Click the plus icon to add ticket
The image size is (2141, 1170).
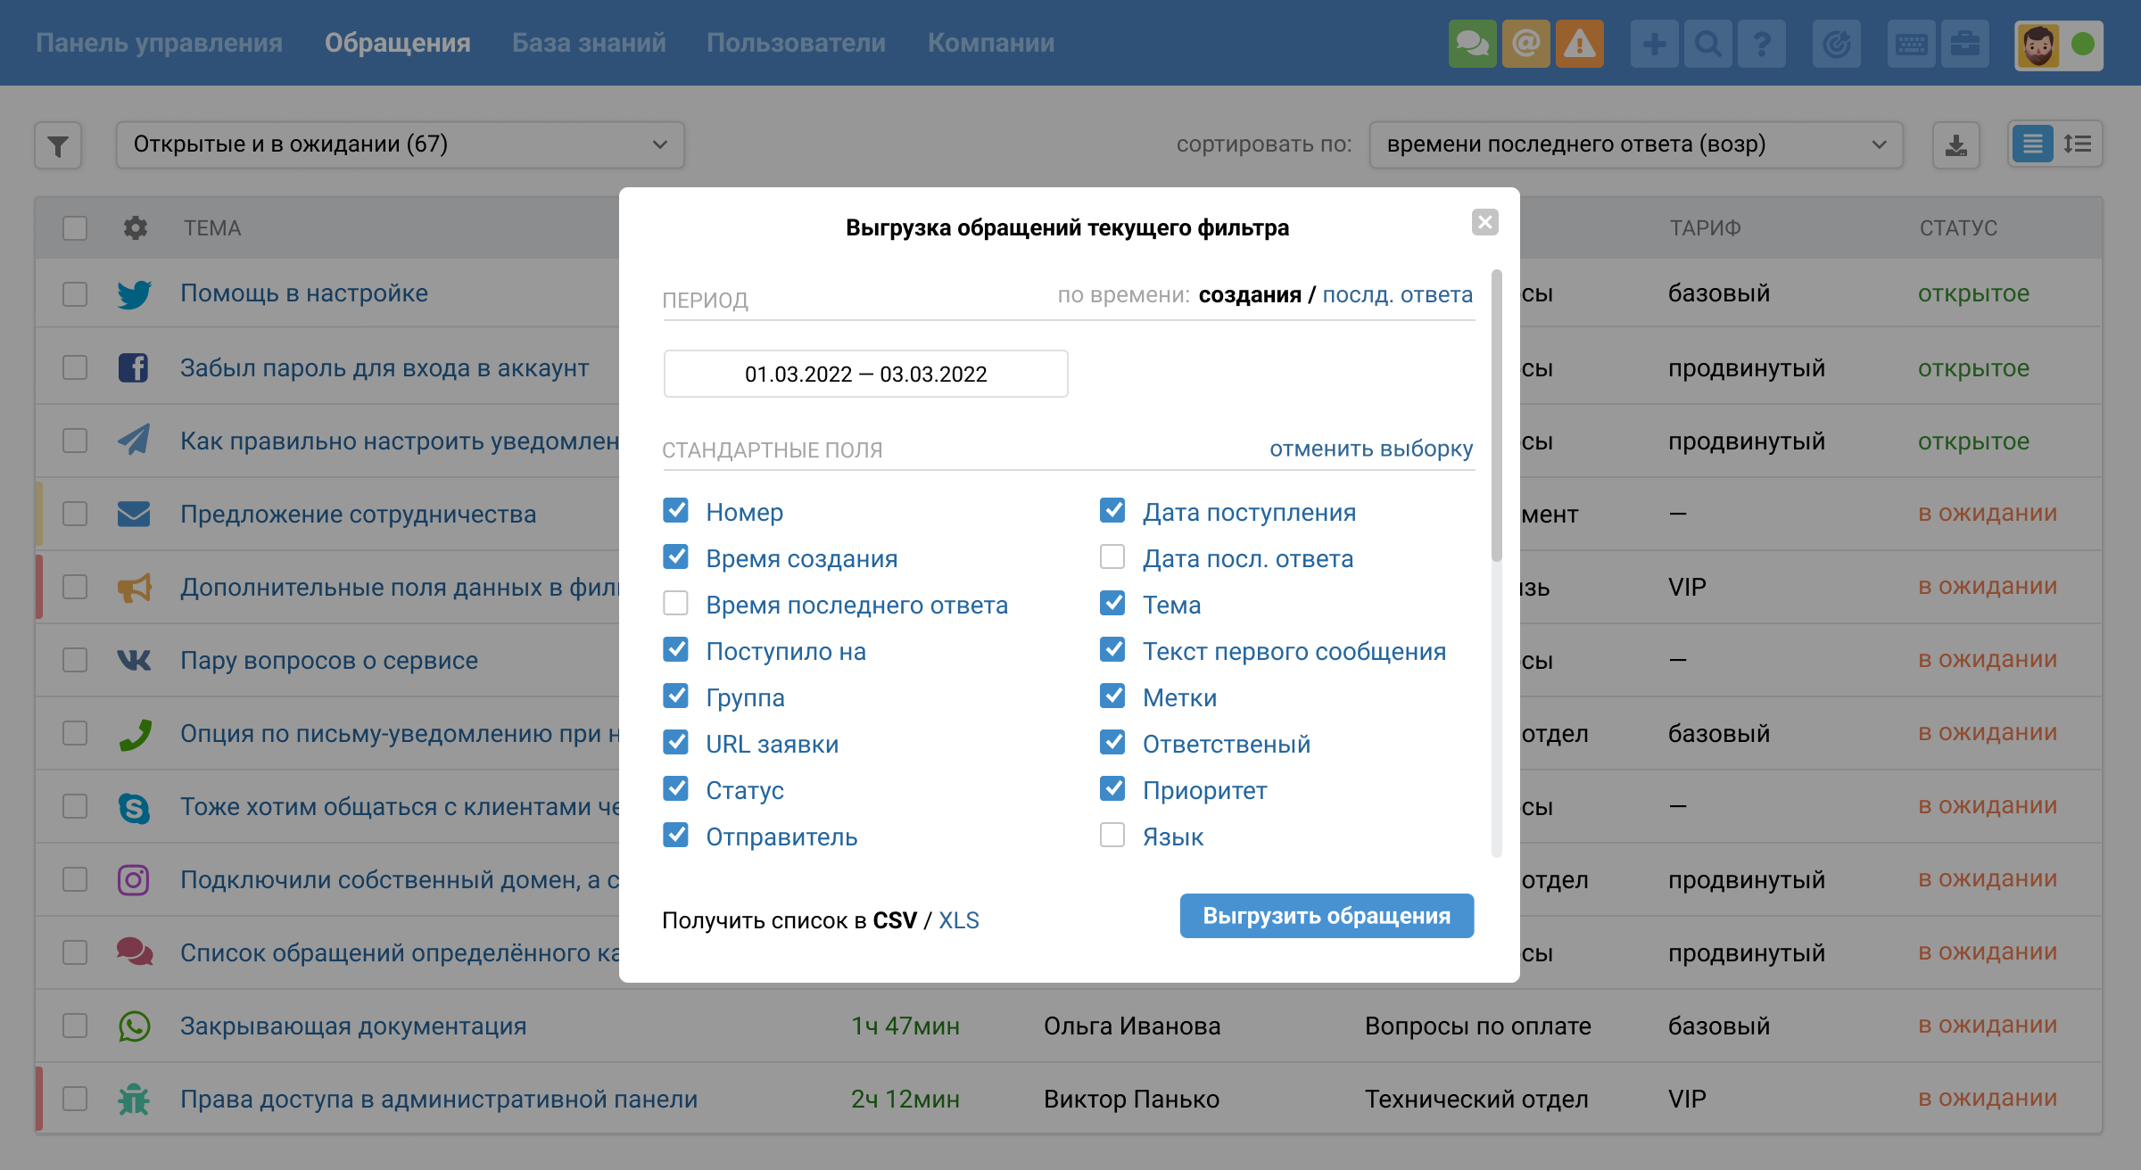[1654, 44]
